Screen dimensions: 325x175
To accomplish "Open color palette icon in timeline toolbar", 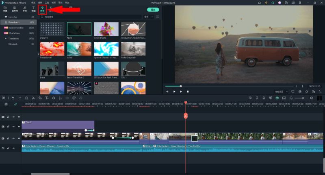I will tap(74, 98).
